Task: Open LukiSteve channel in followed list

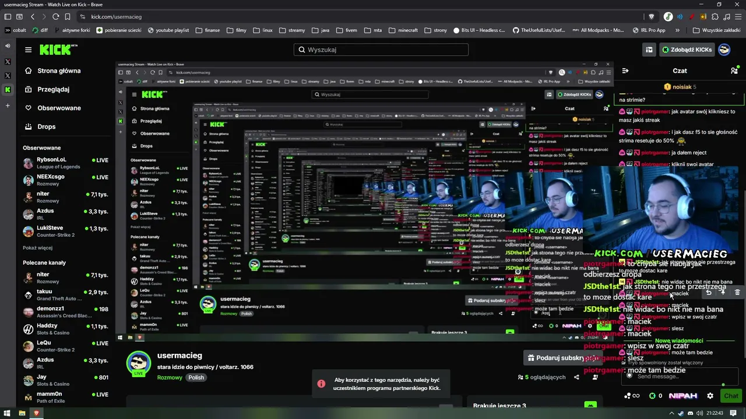Action: tap(65, 231)
